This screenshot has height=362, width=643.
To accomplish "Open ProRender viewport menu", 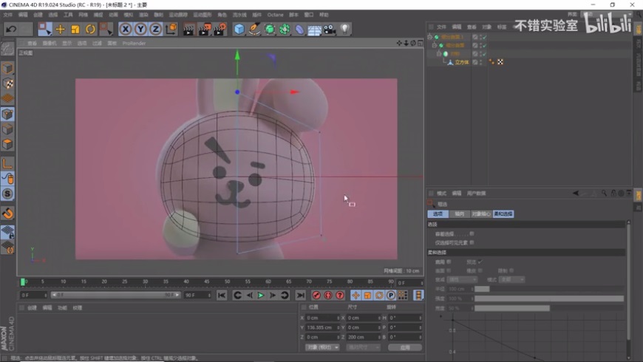I will [x=134, y=43].
